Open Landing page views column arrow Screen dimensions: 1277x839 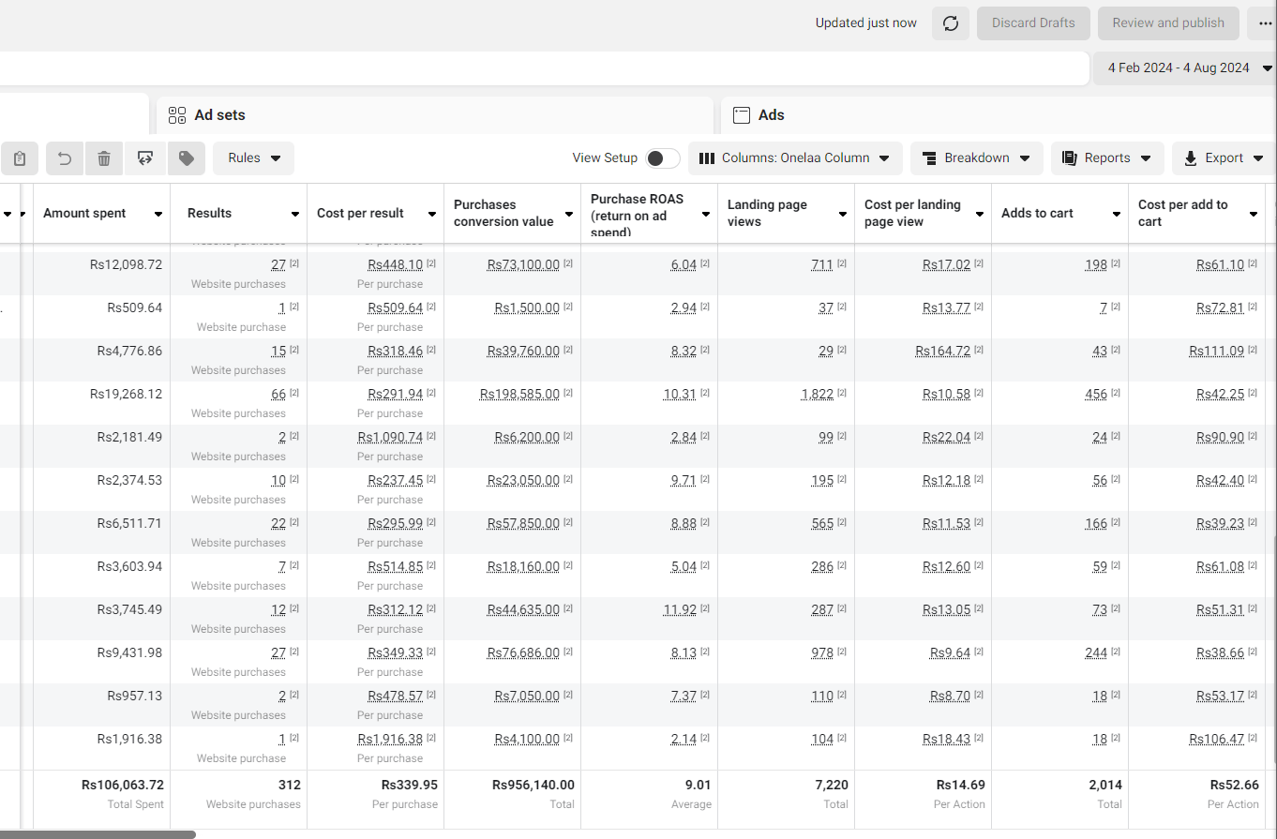(843, 214)
